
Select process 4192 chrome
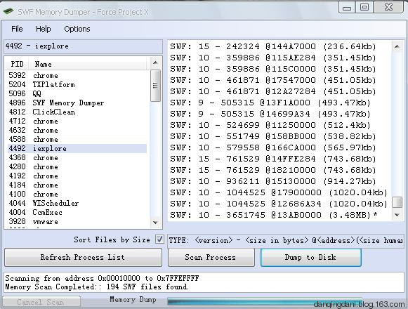coord(77,176)
